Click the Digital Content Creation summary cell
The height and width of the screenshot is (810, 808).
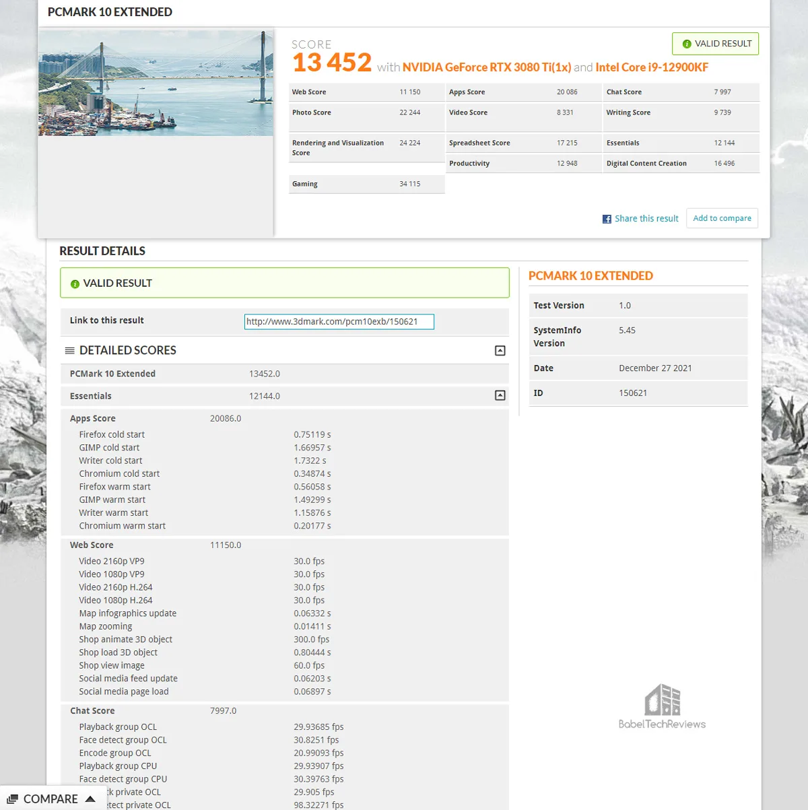tap(681, 164)
